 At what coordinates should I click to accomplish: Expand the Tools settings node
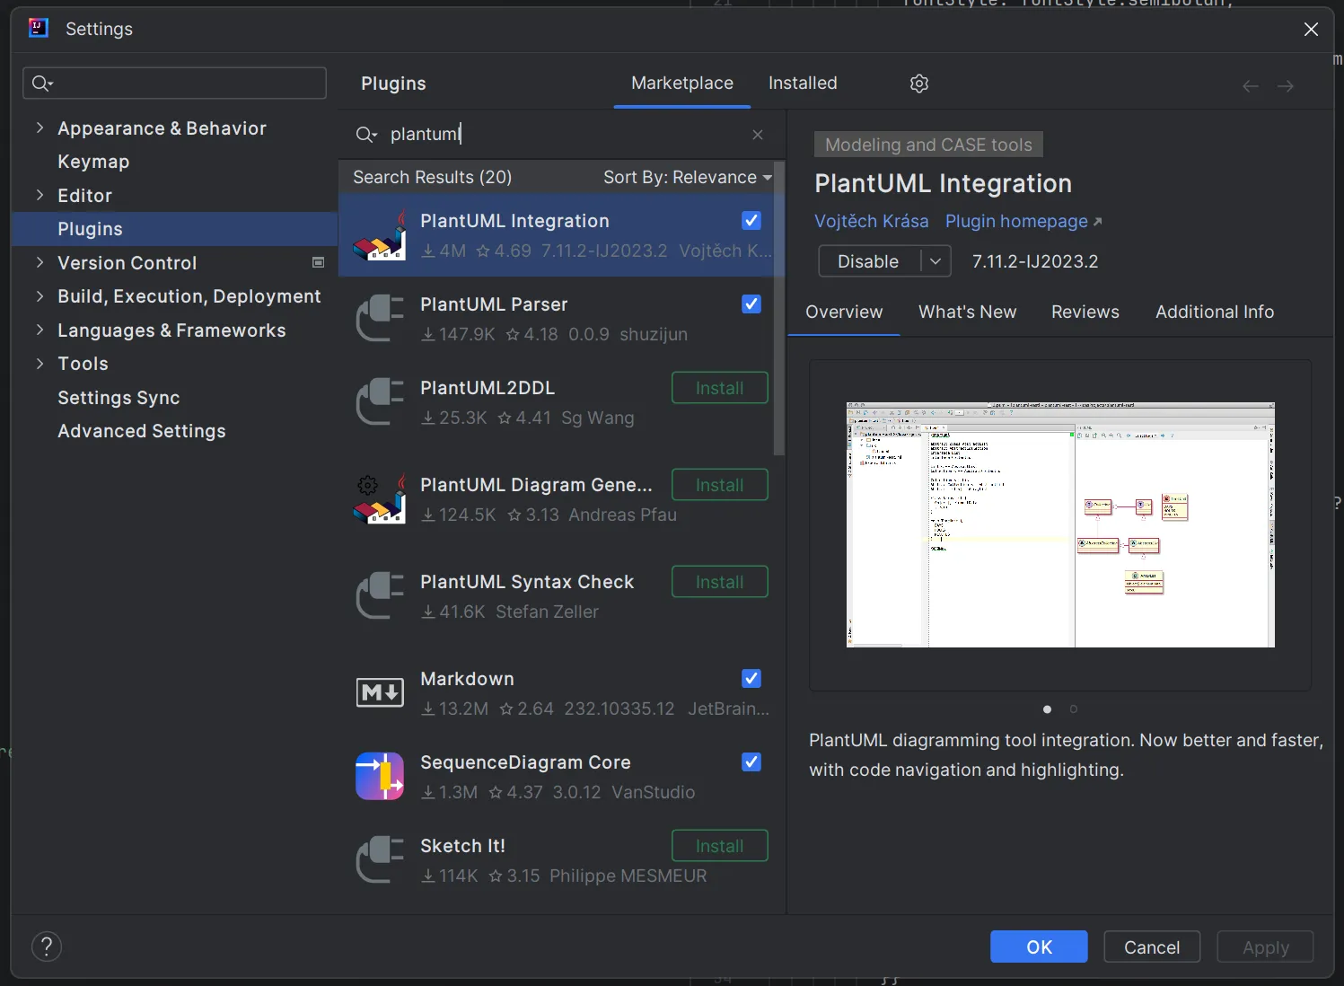(x=40, y=363)
